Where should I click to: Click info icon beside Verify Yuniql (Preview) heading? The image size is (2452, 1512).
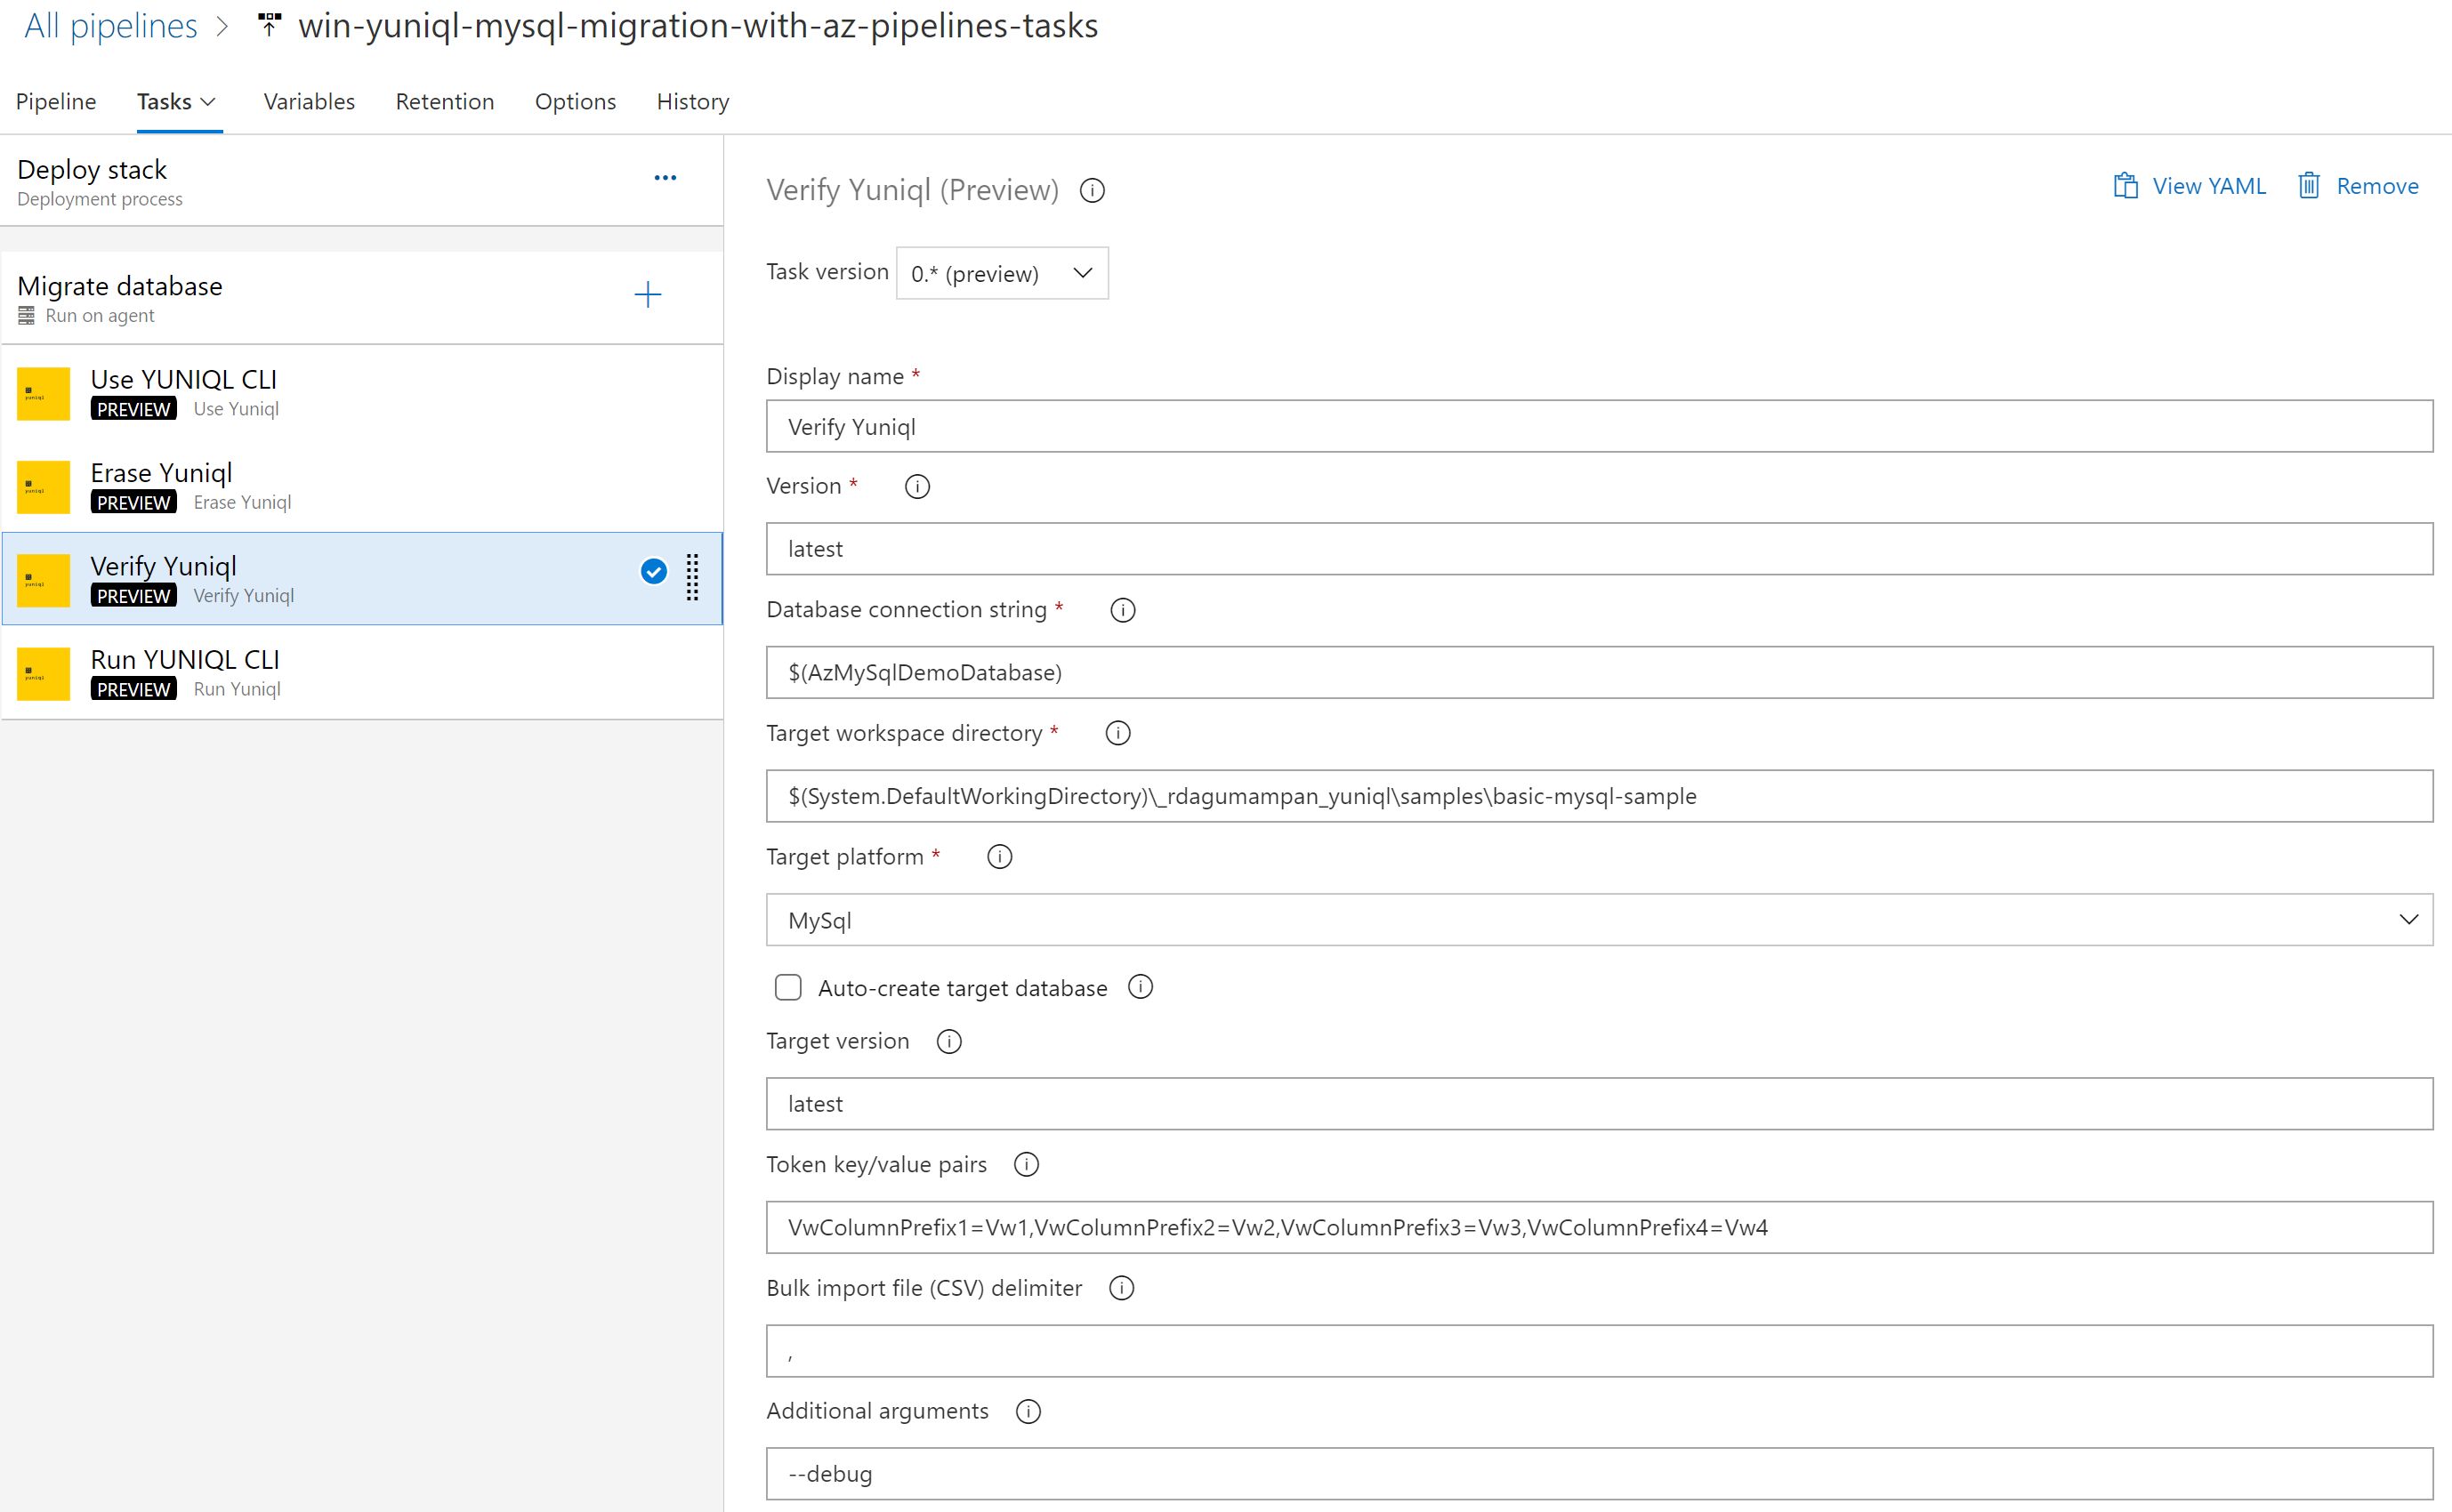[1092, 190]
